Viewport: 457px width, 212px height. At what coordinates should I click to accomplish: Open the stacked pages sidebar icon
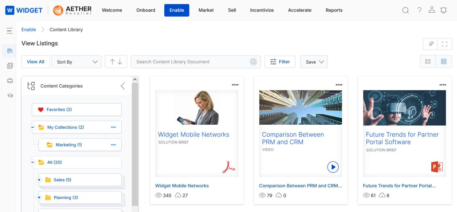(10, 65)
